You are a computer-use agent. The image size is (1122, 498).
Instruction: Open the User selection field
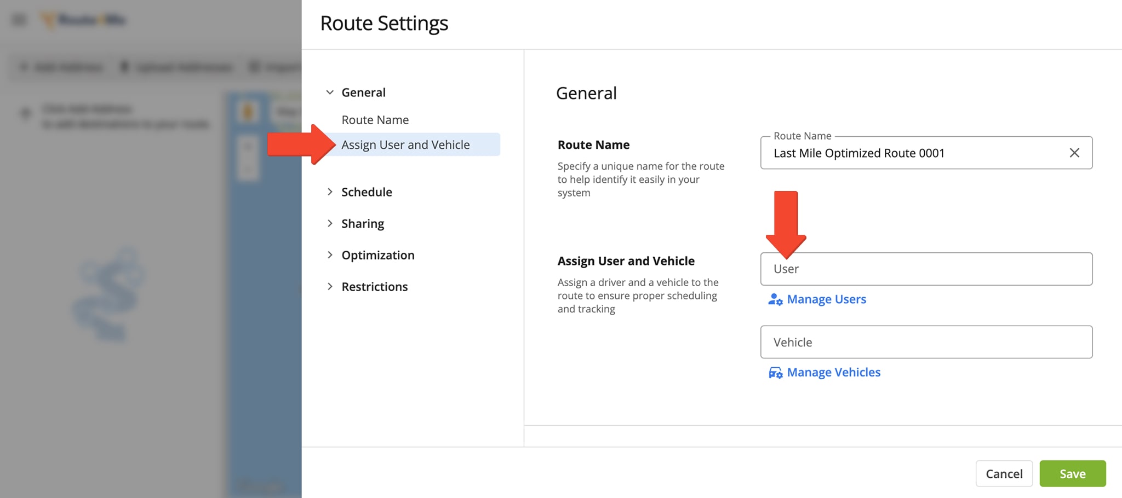pyautogui.click(x=926, y=269)
